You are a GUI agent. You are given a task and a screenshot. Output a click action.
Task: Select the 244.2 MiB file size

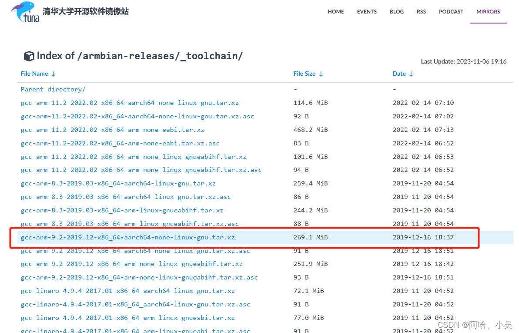311,210
